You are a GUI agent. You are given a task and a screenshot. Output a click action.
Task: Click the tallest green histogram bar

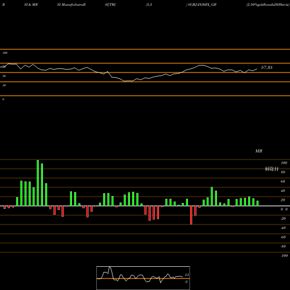tap(38, 183)
